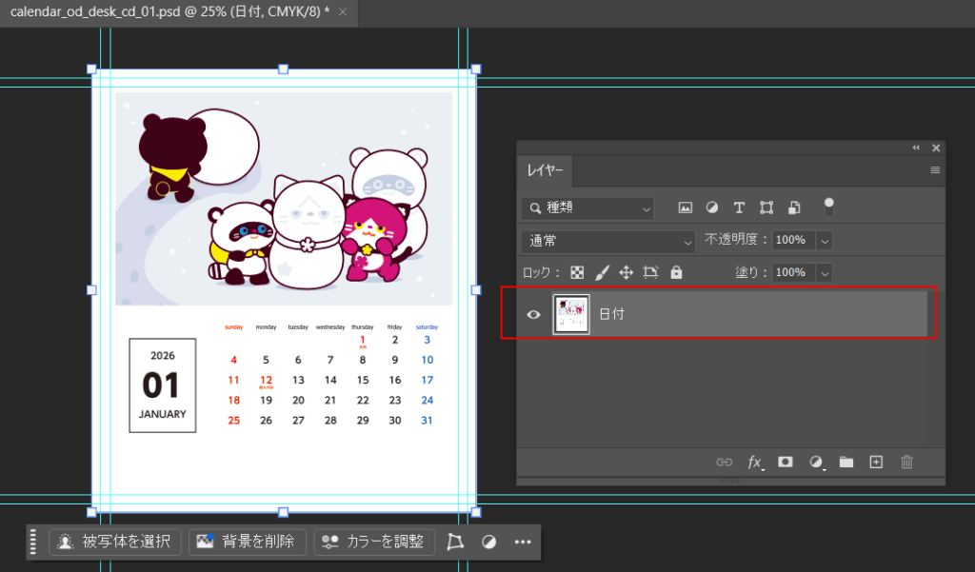Open the 種類 filter type dropdown

coord(588,207)
